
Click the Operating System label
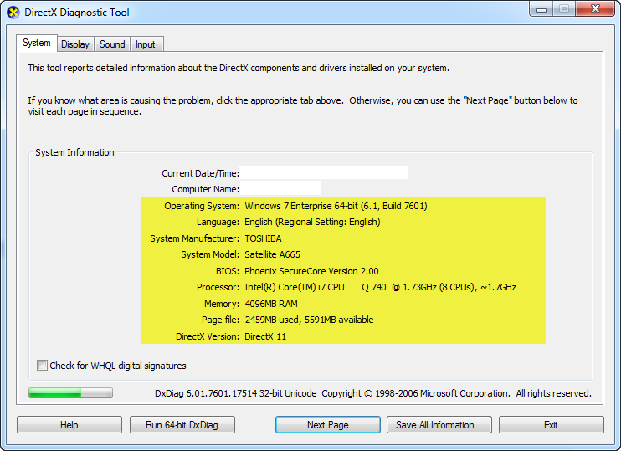(202, 206)
